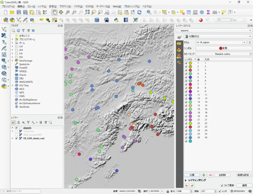The image size is (253, 194).
Task: Select the Identify Features tool
Action: click(149, 12)
